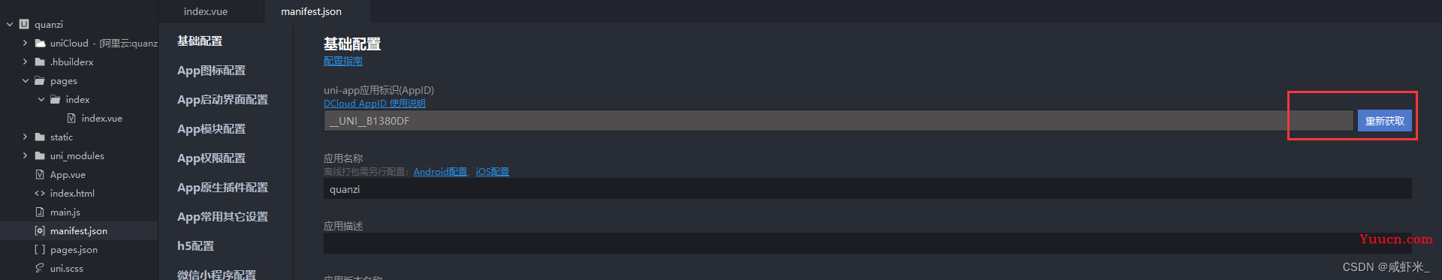Click the App.vue file icon

(40, 174)
